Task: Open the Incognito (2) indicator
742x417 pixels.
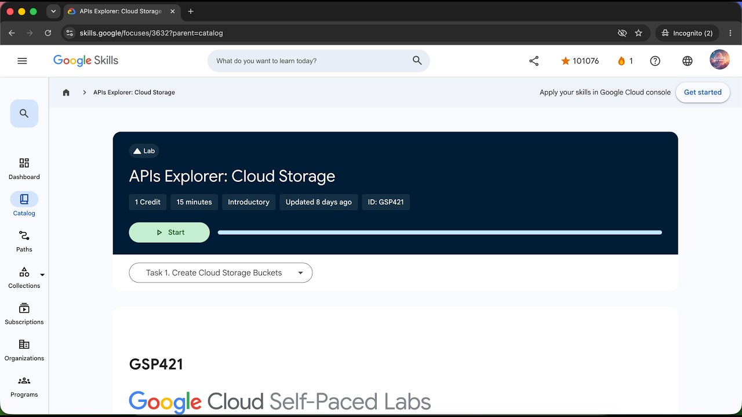Action: pyautogui.click(x=688, y=33)
